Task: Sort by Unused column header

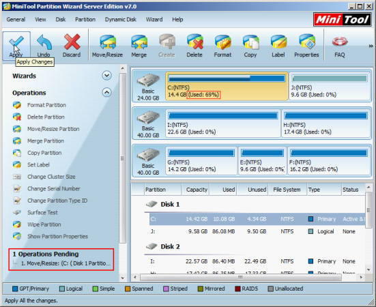Action: 252,190
